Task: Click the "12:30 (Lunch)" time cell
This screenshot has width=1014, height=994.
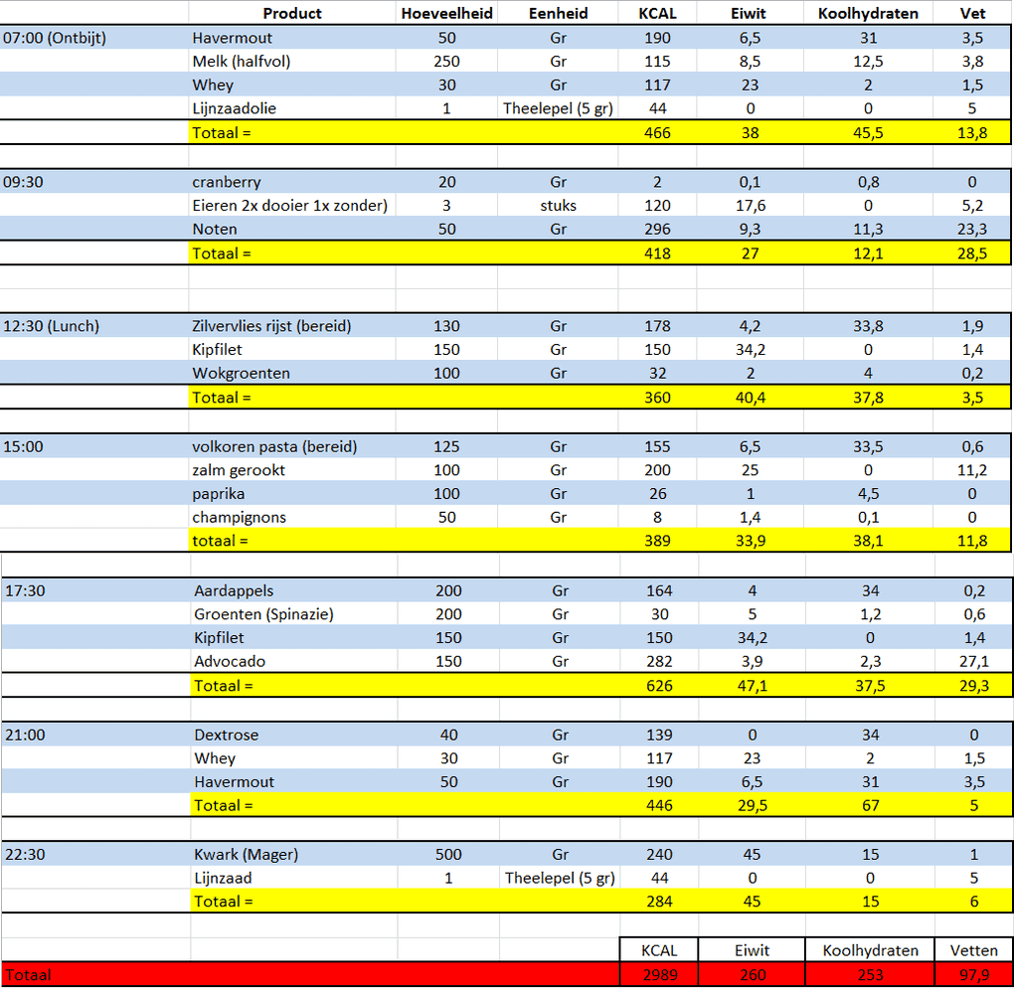Action: [x=52, y=326]
